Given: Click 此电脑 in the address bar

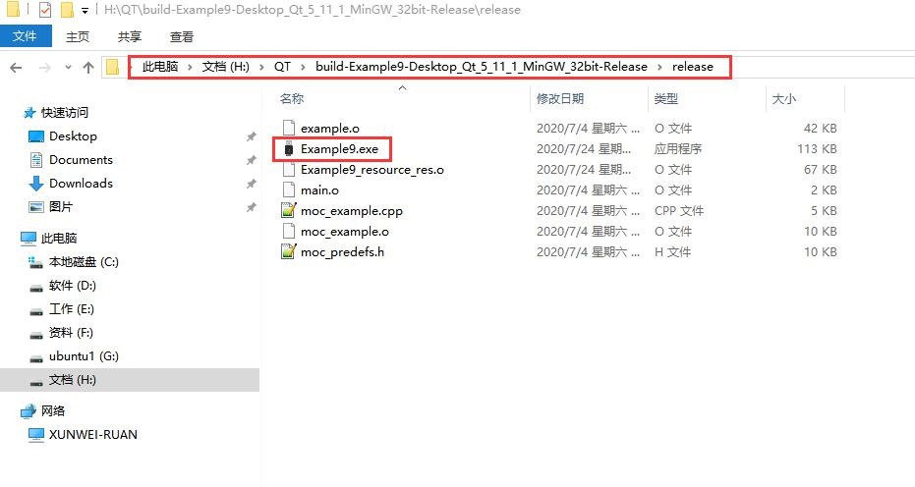Looking at the screenshot, I should [x=160, y=67].
